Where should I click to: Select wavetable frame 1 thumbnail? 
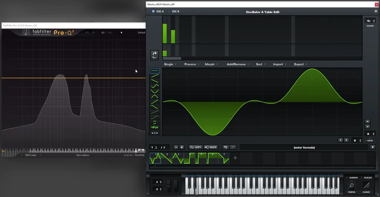click(155, 158)
